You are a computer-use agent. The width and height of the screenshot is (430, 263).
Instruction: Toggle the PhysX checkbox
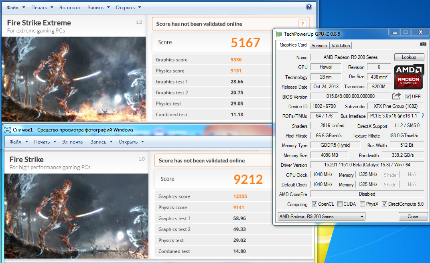pyautogui.click(x=363, y=204)
